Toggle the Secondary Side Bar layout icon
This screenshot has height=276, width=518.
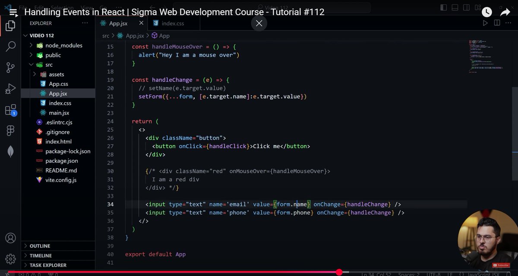tap(466, 7)
